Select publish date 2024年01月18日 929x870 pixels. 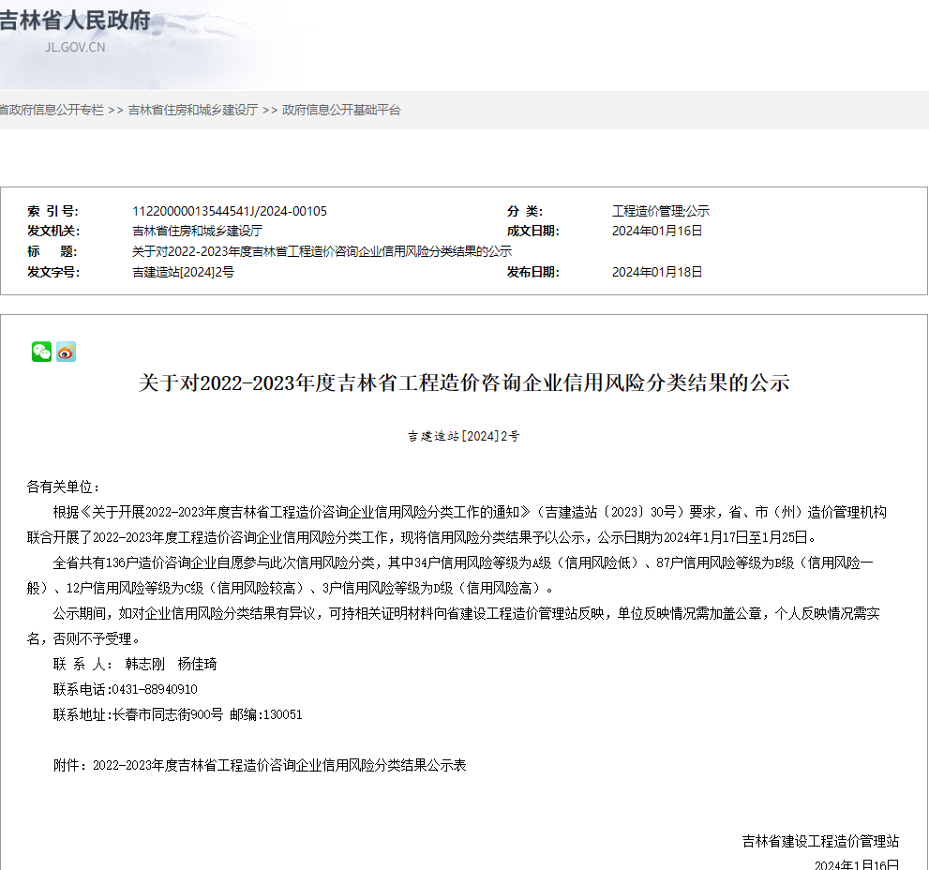tap(657, 272)
